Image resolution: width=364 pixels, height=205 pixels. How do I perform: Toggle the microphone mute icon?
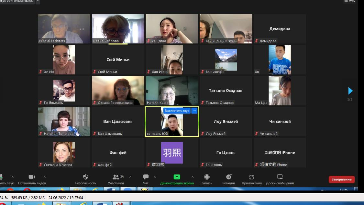click(1, 177)
